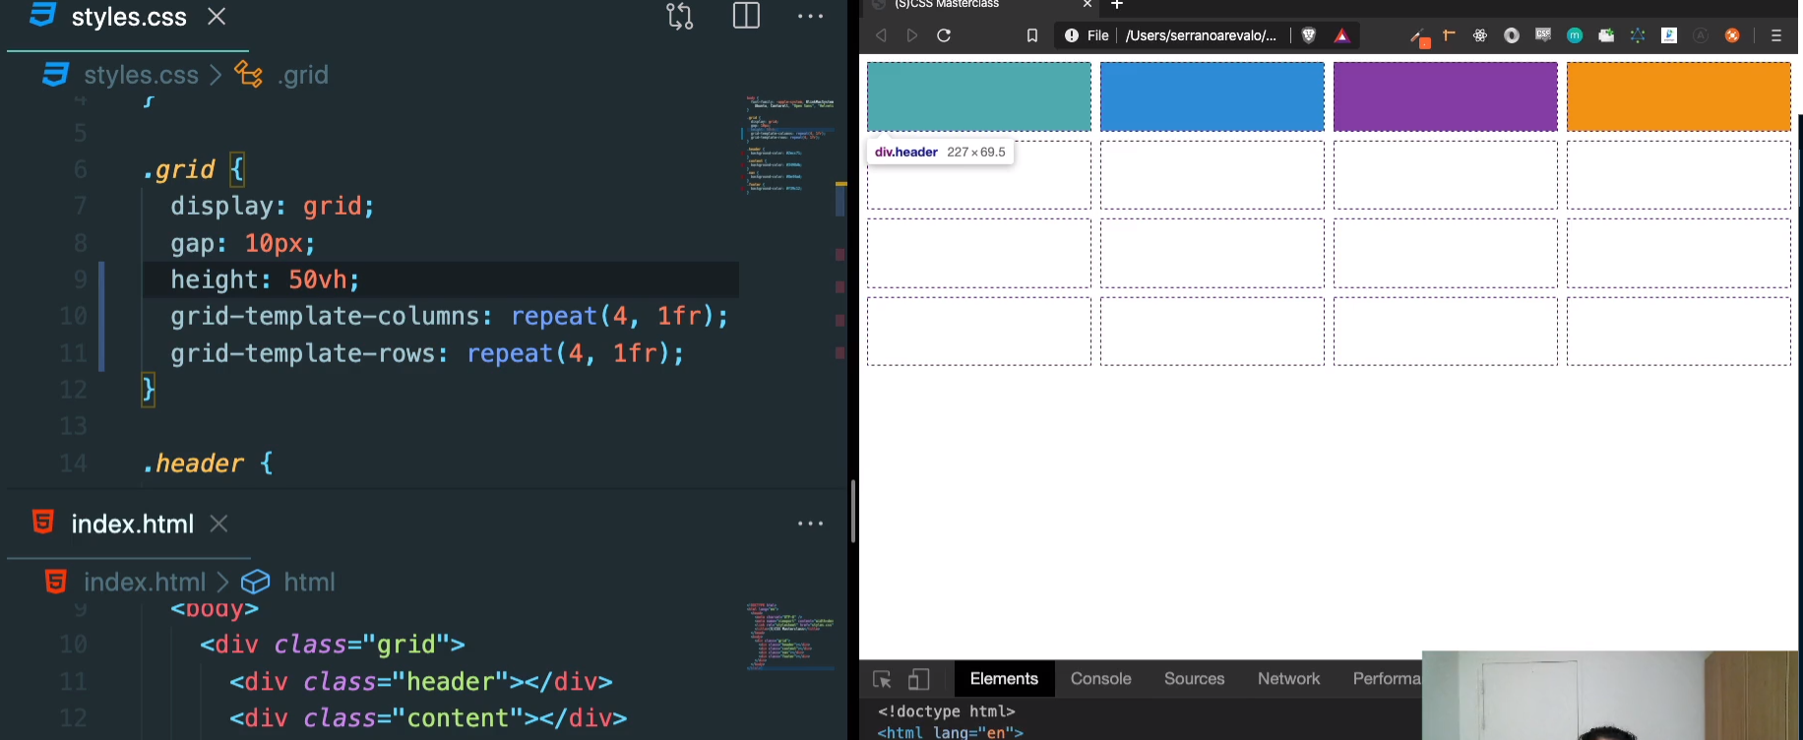Screen dimensions: 1803x740
Task: Click the teal header grid cell
Action: pyautogui.click(x=979, y=96)
